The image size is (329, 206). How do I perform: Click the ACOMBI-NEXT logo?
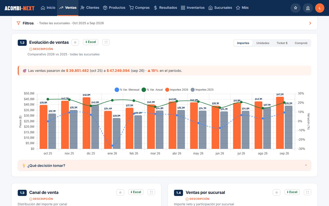[x=20, y=8]
